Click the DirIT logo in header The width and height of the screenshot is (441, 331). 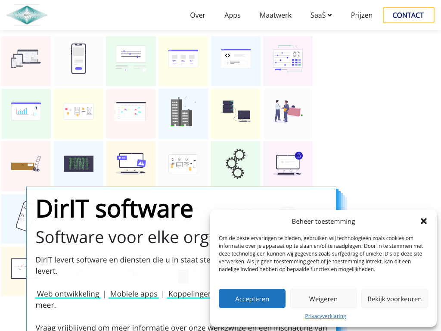27,15
